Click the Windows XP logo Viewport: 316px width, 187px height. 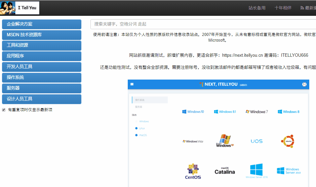coord(225,141)
